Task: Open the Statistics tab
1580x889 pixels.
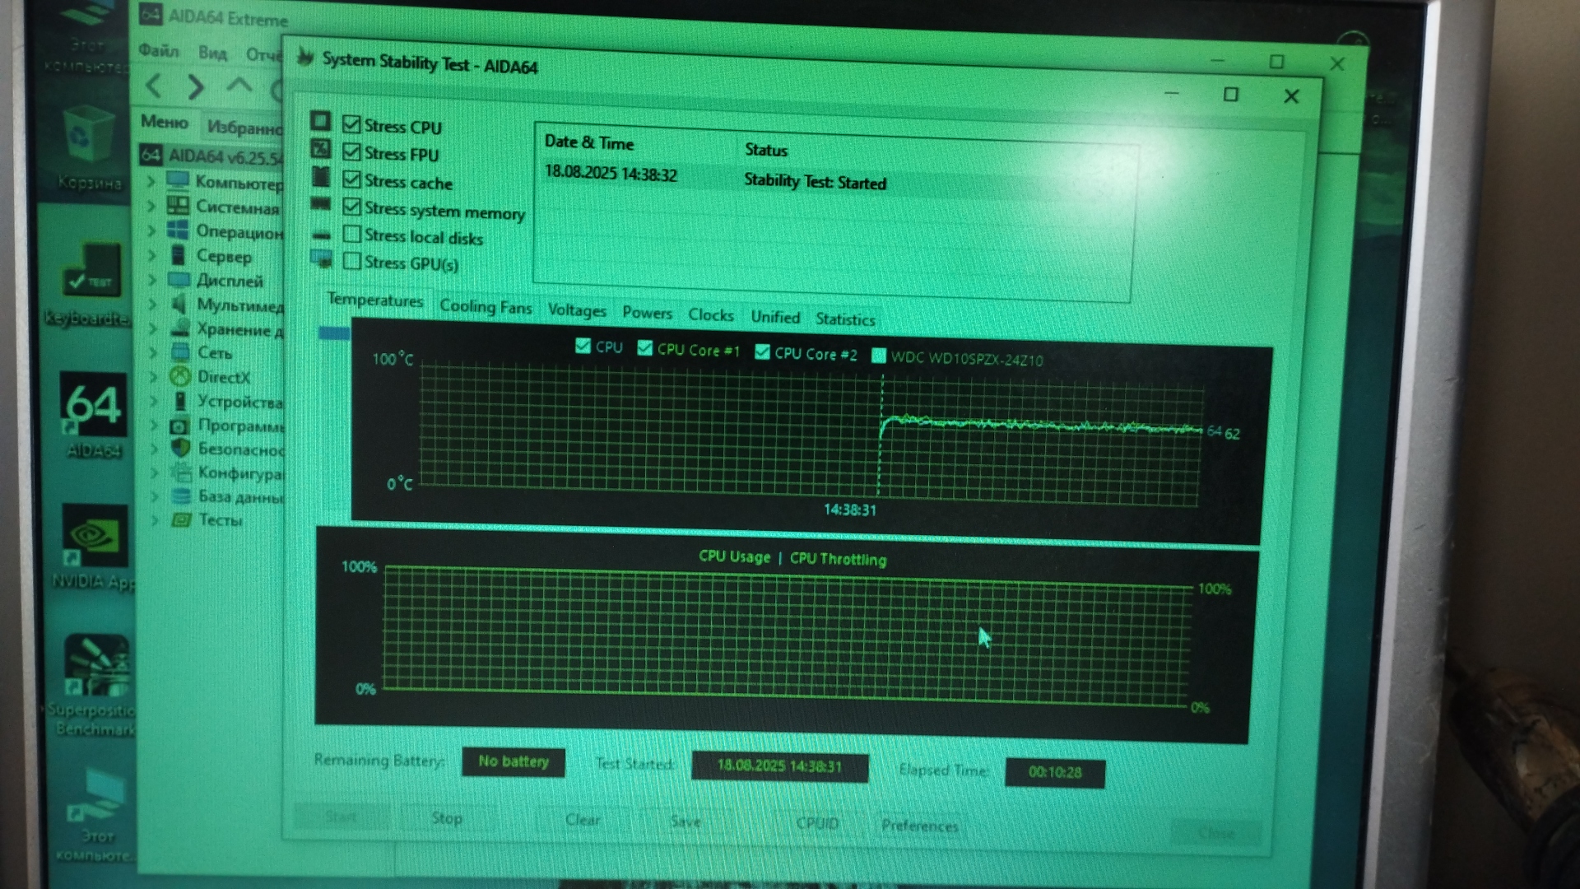Action: tap(844, 319)
